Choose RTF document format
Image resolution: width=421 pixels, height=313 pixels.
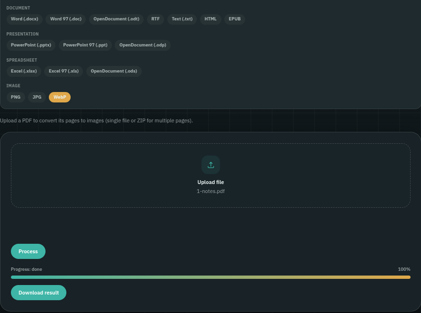coord(156,19)
